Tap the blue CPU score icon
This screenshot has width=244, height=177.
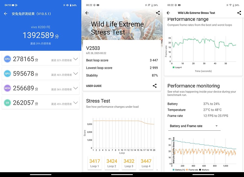click(7, 59)
